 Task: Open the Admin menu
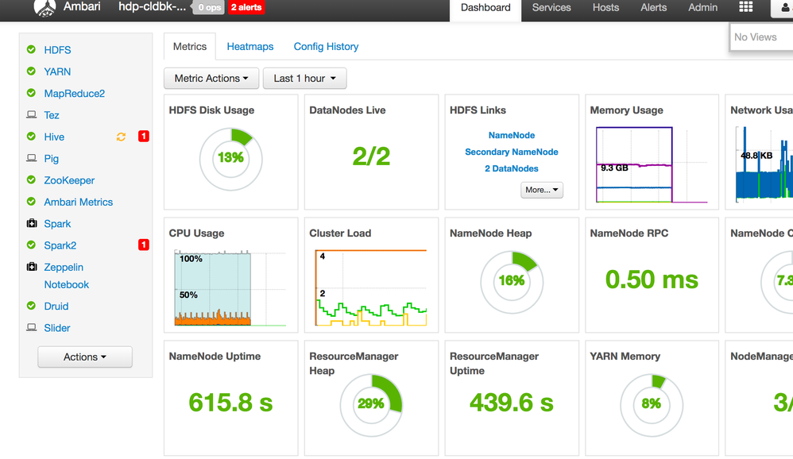(x=702, y=8)
